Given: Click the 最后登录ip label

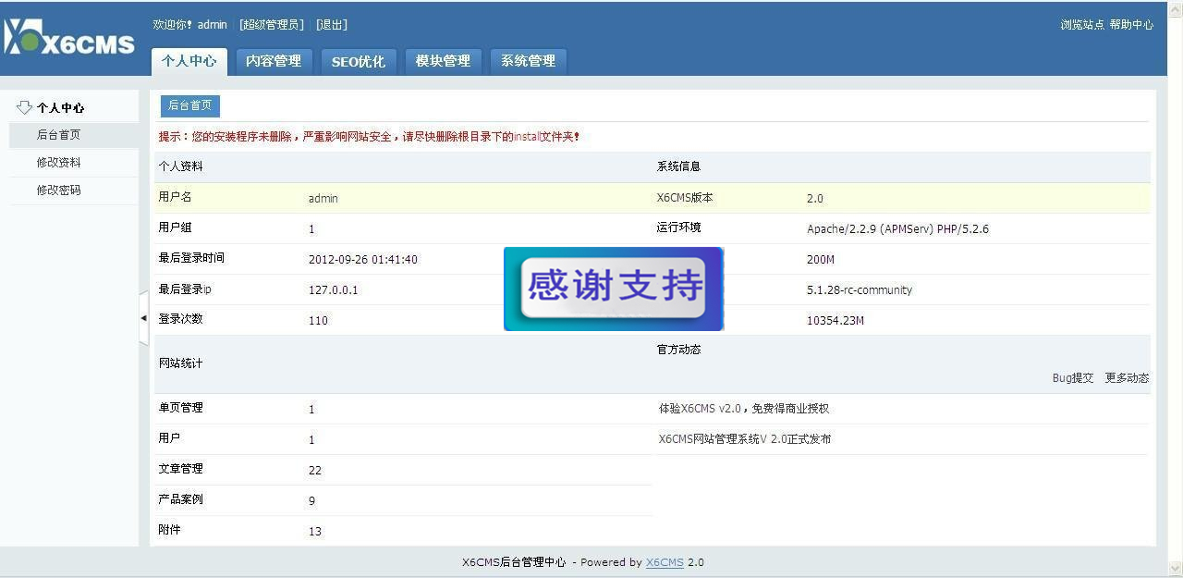Looking at the screenshot, I should pyautogui.click(x=185, y=289).
